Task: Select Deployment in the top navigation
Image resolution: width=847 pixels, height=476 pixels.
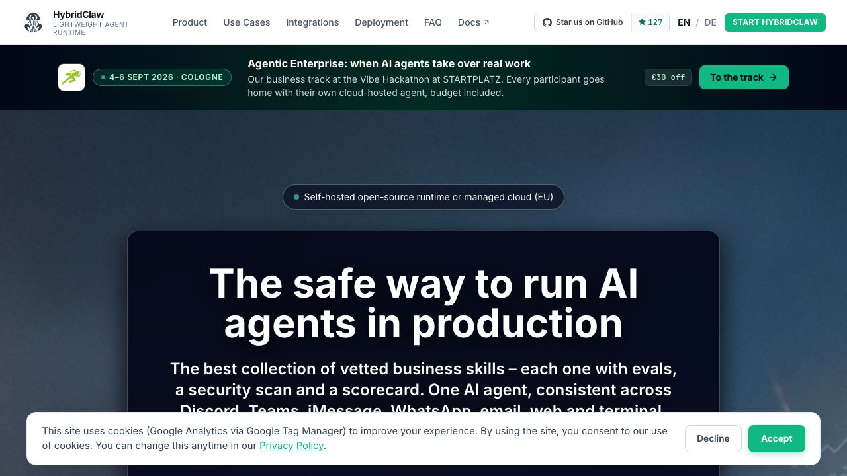Action: (381, 22)
